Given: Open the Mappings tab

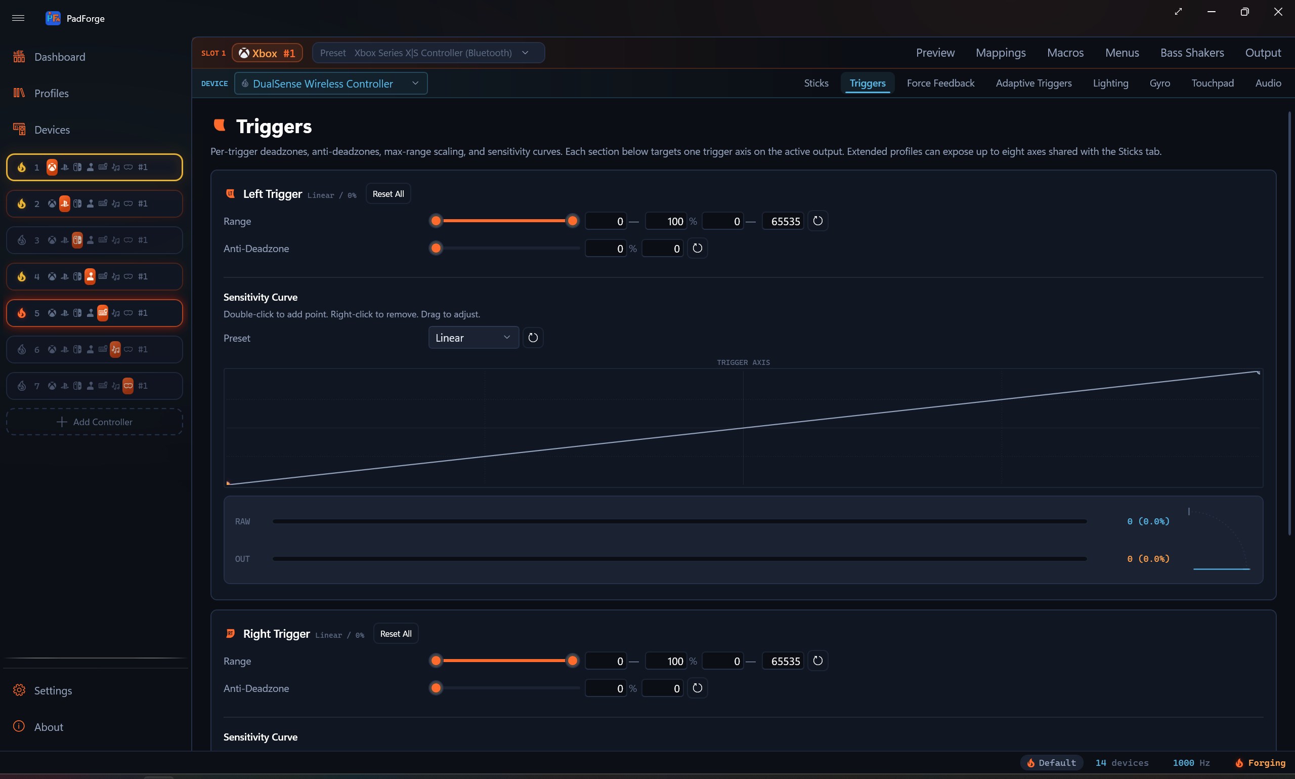Looking at the screenshot, I should (1000, 53).
